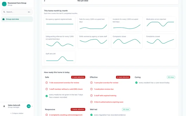Click the HA user avatar
Image resolution: width=186 pixels, height=116 pixels.
(28, 106)
